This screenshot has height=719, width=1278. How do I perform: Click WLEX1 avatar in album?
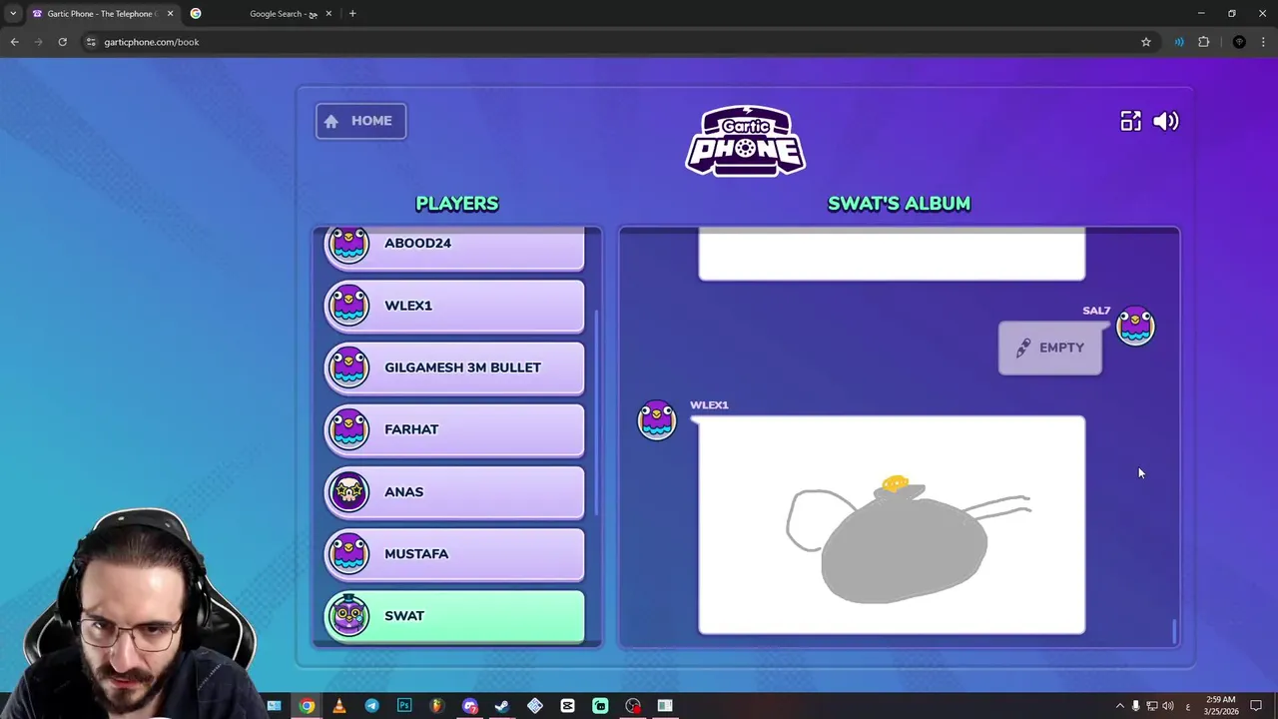coord(657,420)
